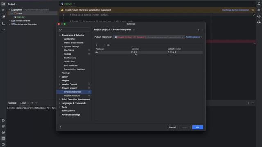Open the Python Console icon in left sidebar
The width and height of the screenshot is (262, 147).
coord(3,120)
